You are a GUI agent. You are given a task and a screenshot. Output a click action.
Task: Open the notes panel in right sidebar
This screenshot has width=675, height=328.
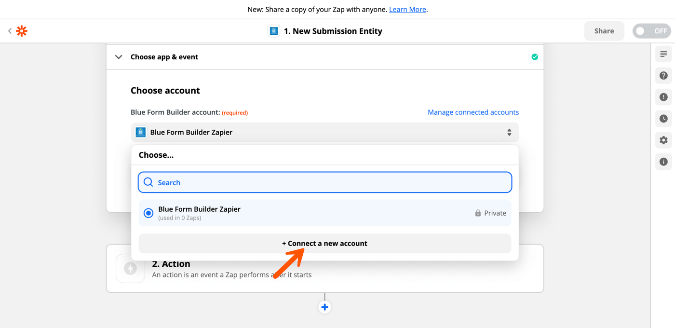point(663,54)
